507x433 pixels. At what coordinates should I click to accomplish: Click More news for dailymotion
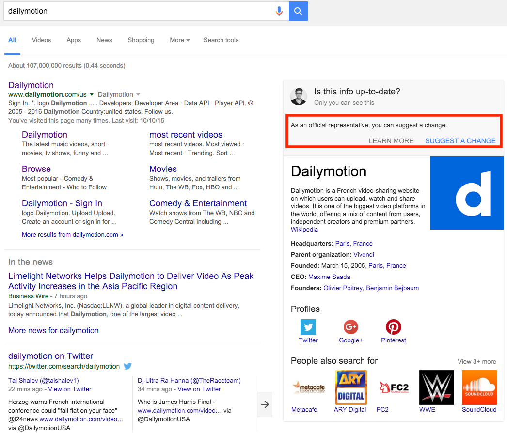point(53,331)
